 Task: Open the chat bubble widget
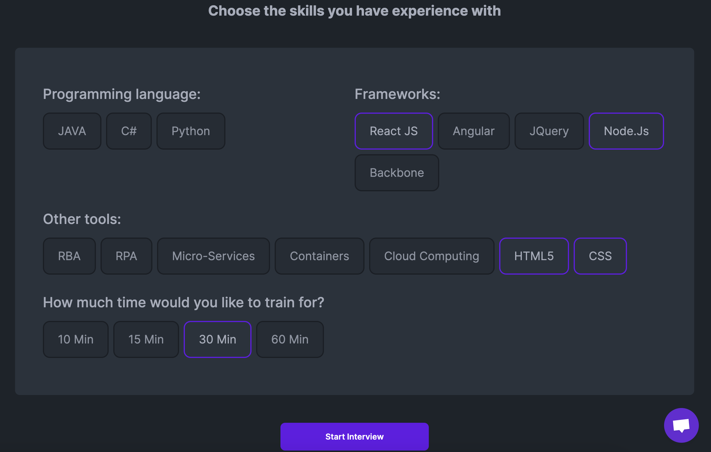[681, 425]
